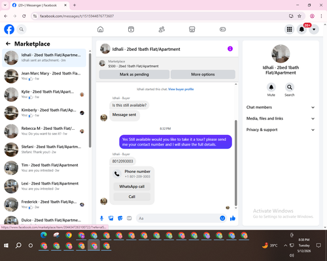
Task: Open the Stefani conversation
Action: click(44, 149)
